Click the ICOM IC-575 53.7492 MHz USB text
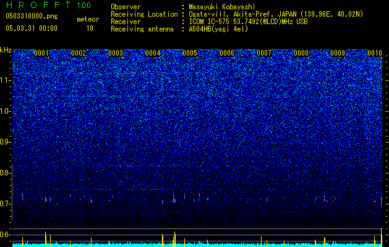The image size is (389, 247). [x=249, y=22]
